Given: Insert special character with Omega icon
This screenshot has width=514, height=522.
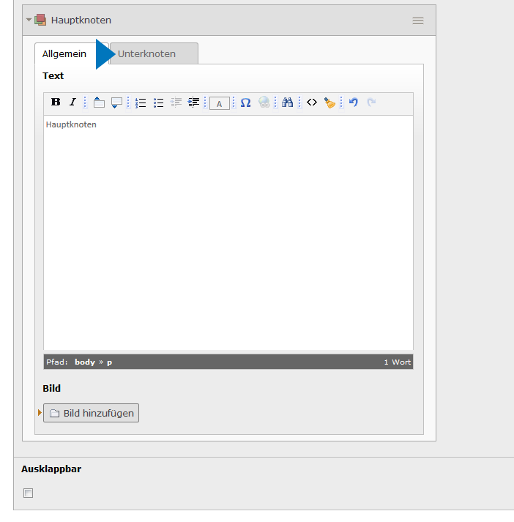Looking at the screenshot, I should click(x=245, y=102).
